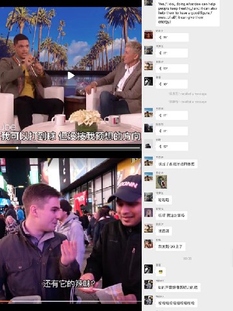Click the second "recalled a message" notice
The image size is (233, 311).
(x=188, y=102)
